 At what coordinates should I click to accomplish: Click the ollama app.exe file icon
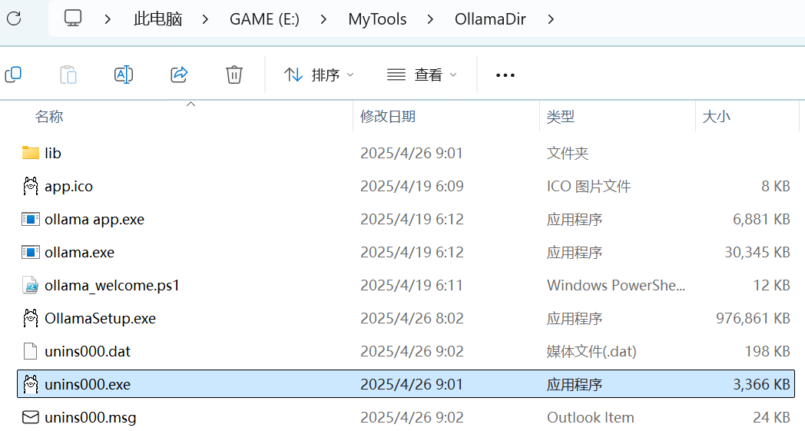pyautogui.click(x=30, y=220)
